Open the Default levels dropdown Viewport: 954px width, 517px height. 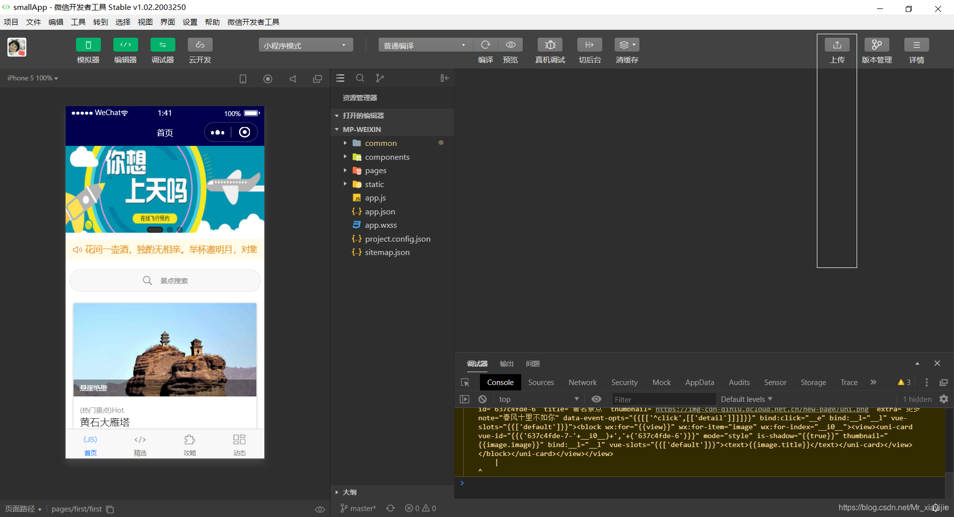[x=746, y=399]
